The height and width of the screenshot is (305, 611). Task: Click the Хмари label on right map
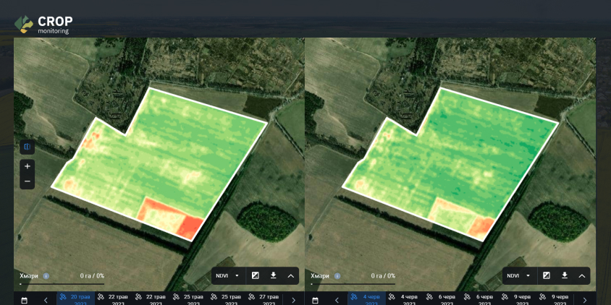(320, 276)
